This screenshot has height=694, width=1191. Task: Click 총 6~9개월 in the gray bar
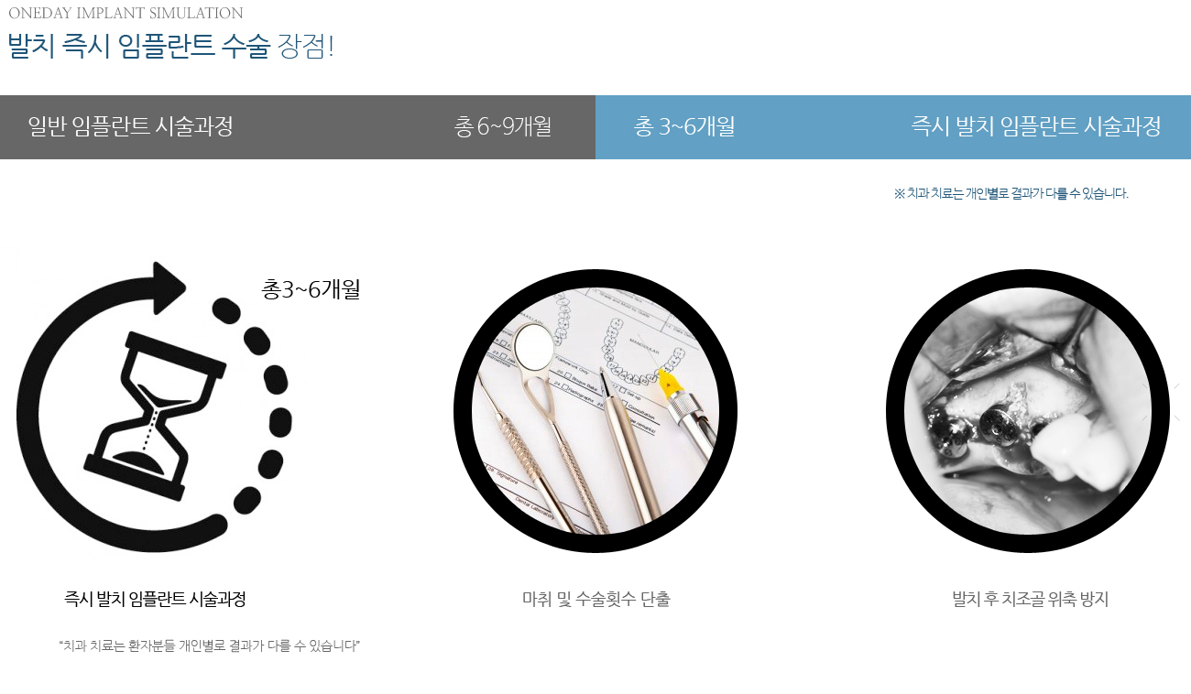point(503,126)
